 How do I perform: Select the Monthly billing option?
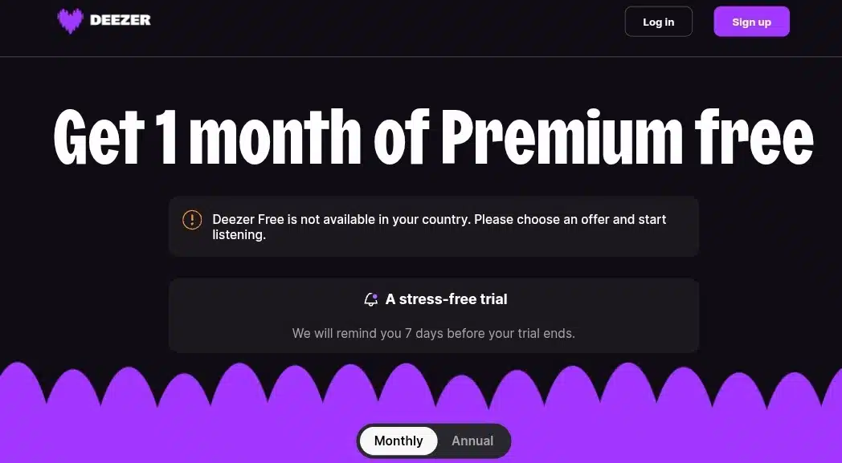pos(399,441)
